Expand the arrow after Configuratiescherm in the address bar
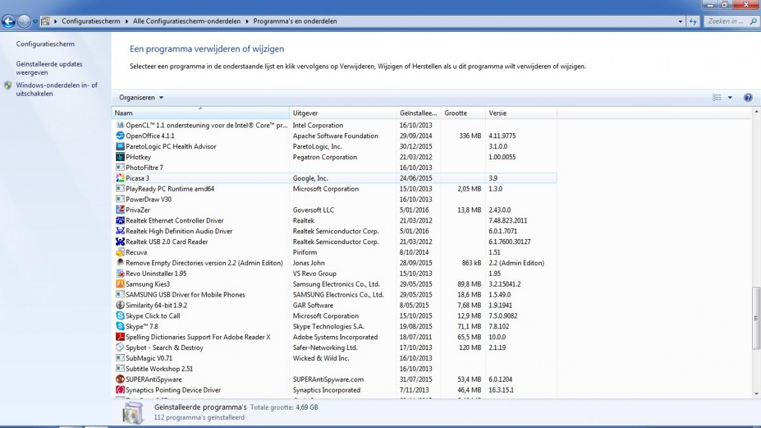 click(x=127, y=21)
